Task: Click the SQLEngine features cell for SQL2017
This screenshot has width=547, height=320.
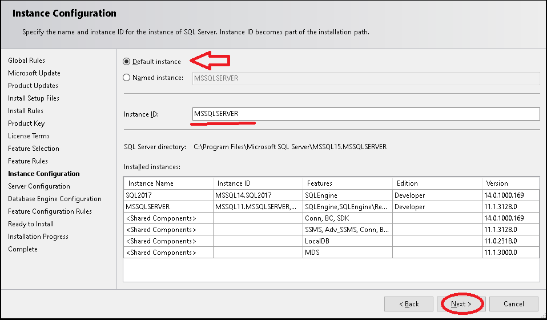Action: (x=348, y=195)
